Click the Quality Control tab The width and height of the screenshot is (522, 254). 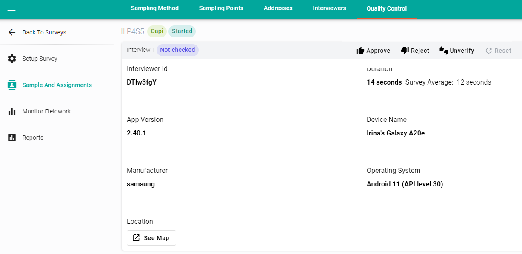(x=386, y=9)
